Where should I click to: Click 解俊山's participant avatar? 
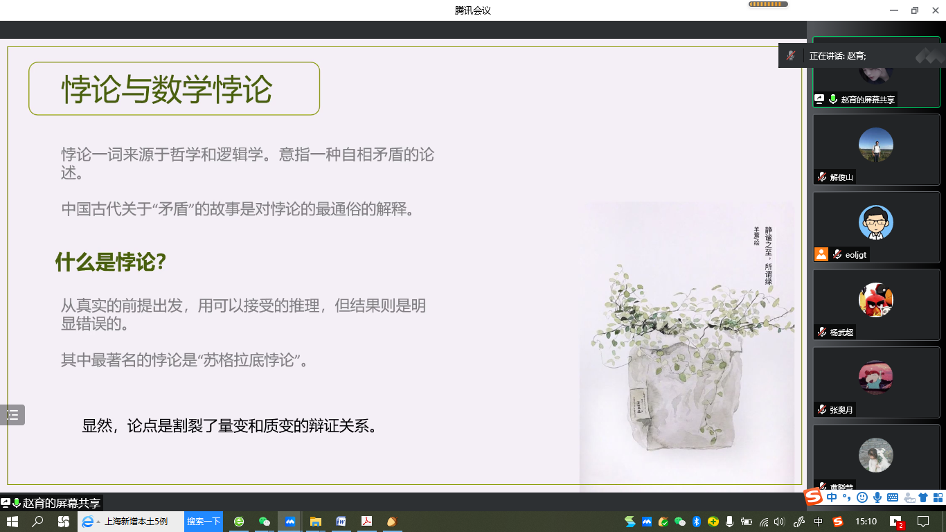875,145
